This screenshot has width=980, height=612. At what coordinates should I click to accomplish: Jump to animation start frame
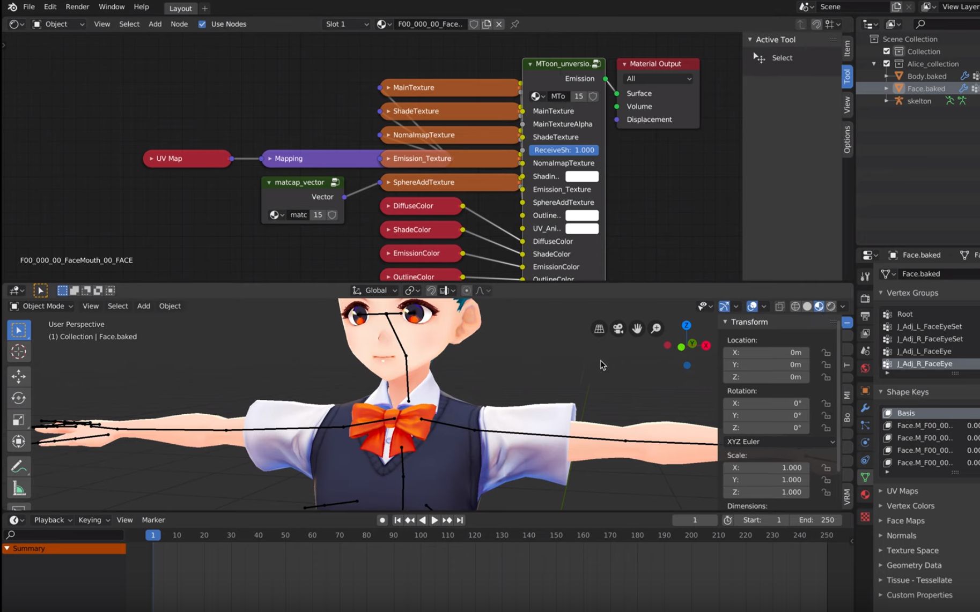coord(397,520)
